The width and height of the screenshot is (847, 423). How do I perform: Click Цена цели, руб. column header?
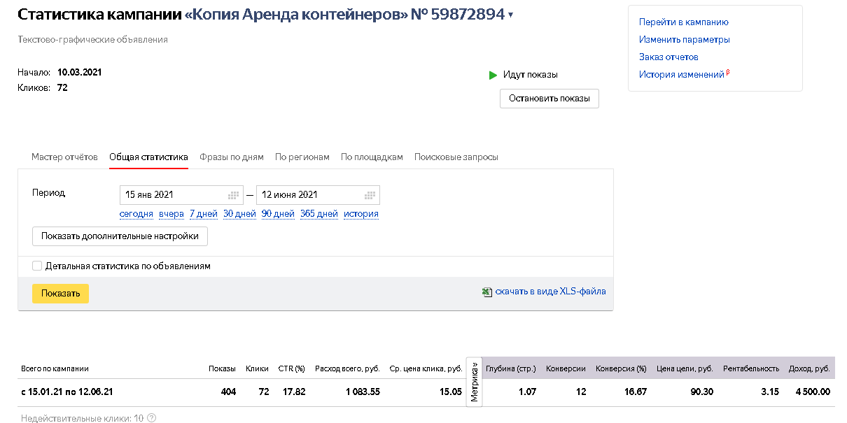[685, 369]
